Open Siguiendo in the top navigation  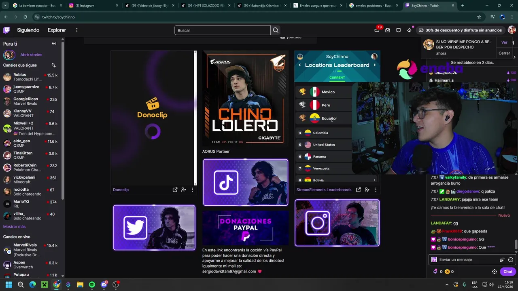[x=28, y=30]
